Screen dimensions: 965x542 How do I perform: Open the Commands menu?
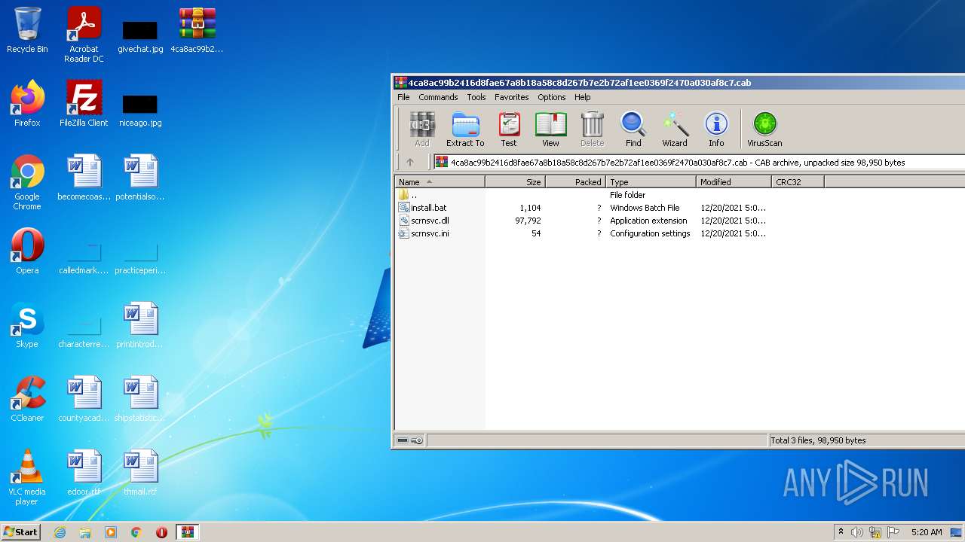pyautogui.click(x=438, y=97)
